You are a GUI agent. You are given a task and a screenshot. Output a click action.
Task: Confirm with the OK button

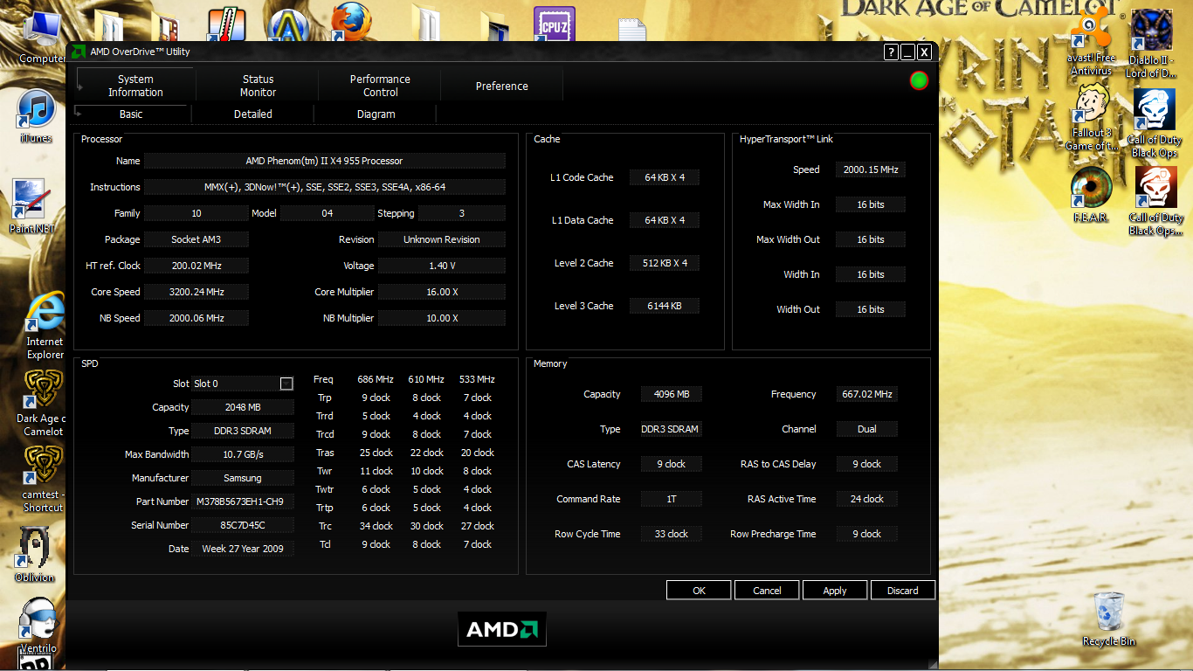698,590
